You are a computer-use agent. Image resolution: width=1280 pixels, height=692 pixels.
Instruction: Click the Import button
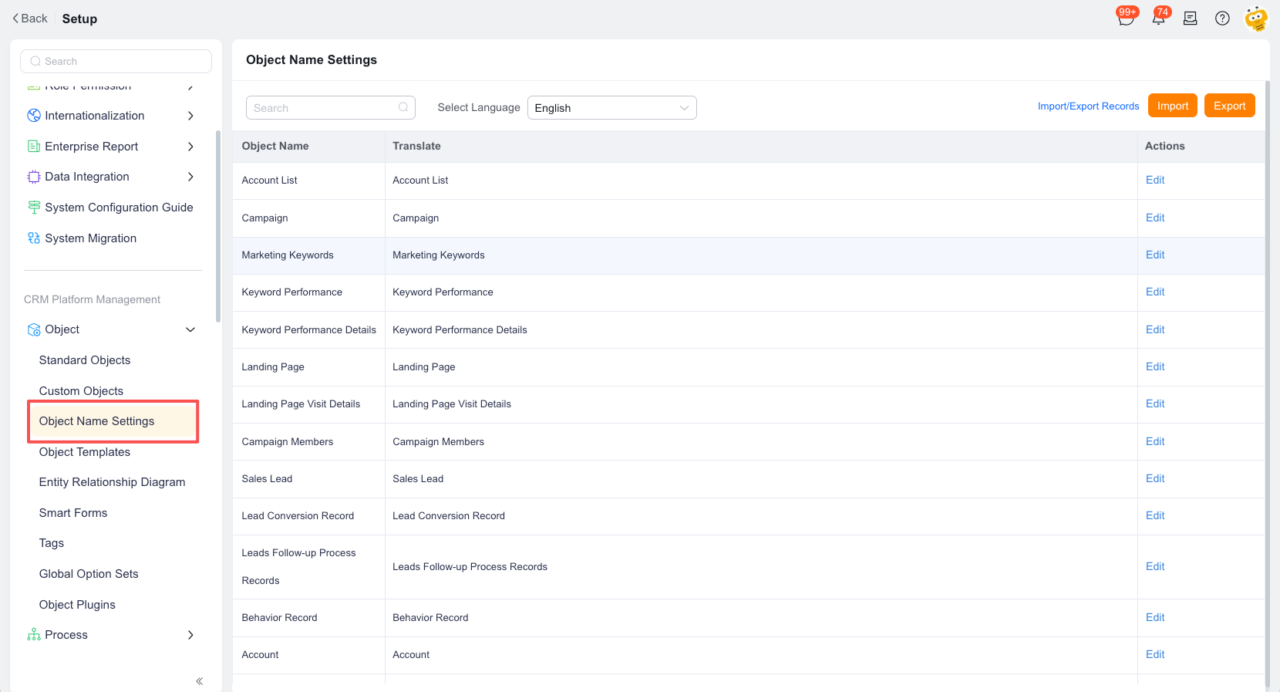pos(1172,106)
